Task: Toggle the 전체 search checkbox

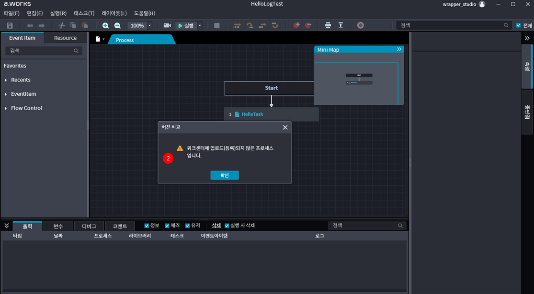Action: point(518,25)
